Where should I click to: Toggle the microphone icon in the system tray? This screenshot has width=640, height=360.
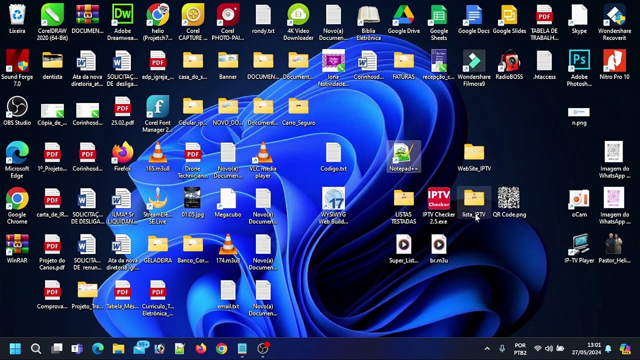pos(502,348)
